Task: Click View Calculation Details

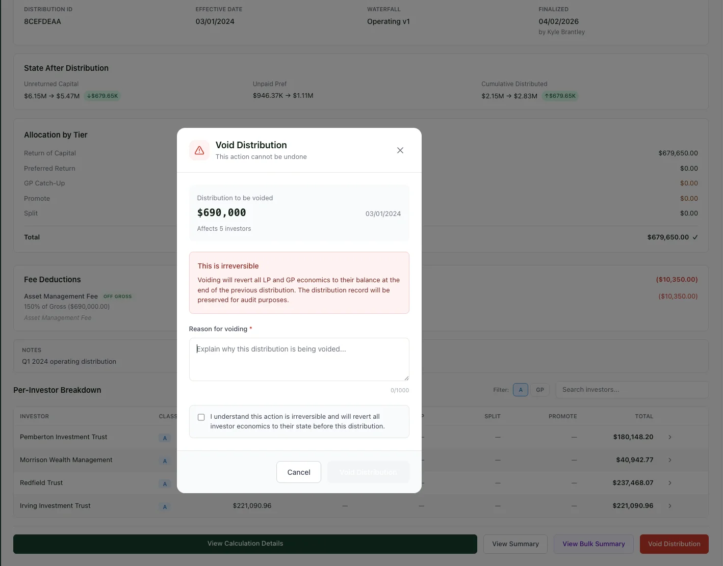Action: coord(245,543)
